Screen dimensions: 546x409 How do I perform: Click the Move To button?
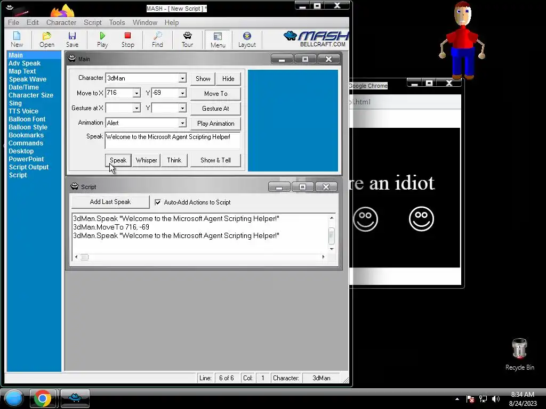pyautogui.click(x=215, y=94)
